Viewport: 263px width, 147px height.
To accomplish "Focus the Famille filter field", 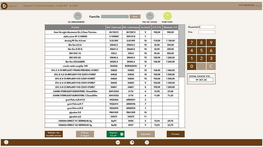I will [x=115, y=16].
